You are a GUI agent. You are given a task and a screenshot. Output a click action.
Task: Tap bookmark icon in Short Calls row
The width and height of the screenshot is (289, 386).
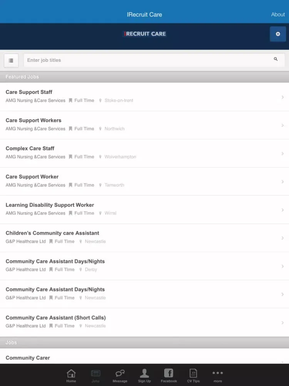(51, 326)
